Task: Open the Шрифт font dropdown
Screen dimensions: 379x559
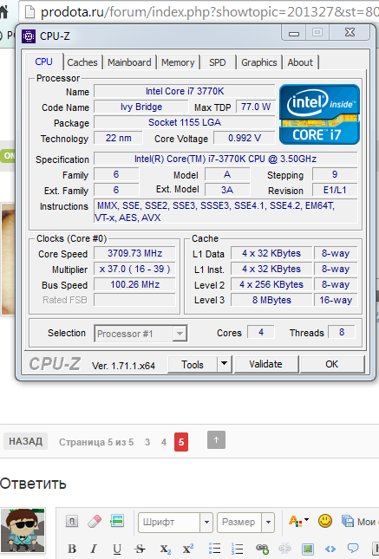Action: click(175, 523)
